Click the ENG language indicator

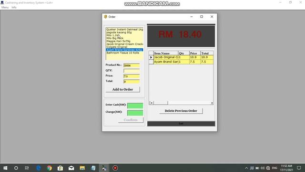click(x=274, y=168)
